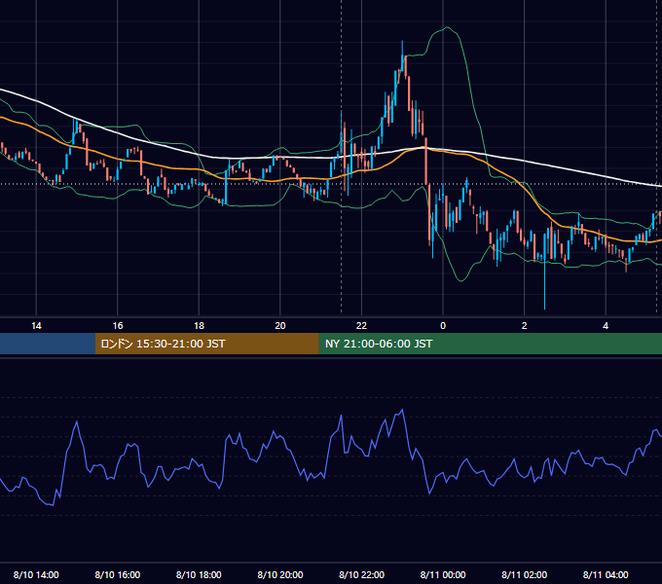Click the 8/10 22:00 time label
The width and height of the screenshot is (662, 584).
362,574
